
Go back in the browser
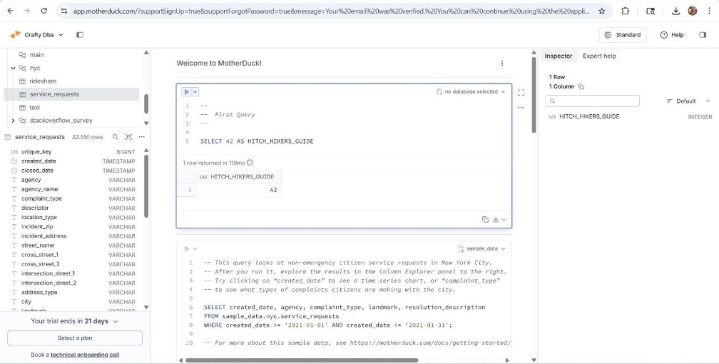(11, 11)
